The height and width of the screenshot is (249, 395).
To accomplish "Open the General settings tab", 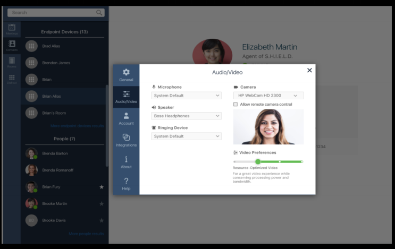I will pos(126,75).
